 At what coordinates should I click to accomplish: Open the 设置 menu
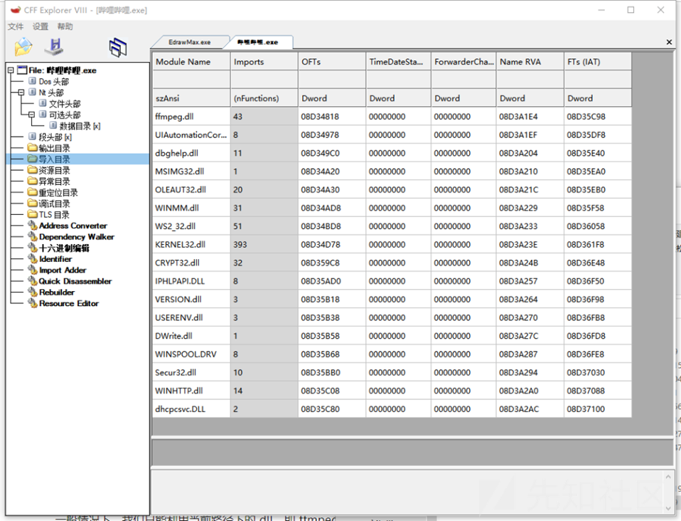pyautogui.click(x=41, y=26)
